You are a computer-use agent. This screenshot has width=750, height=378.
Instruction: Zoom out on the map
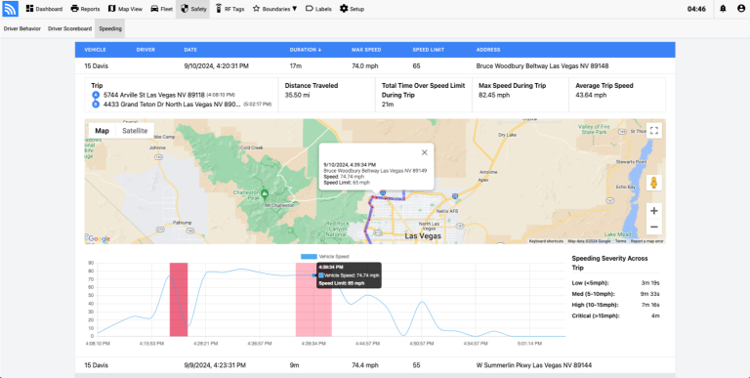[654, 227]
